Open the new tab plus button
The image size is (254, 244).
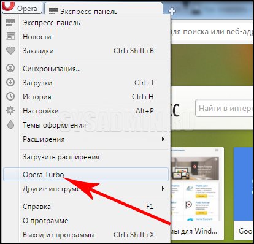click(x=172, y=12)
